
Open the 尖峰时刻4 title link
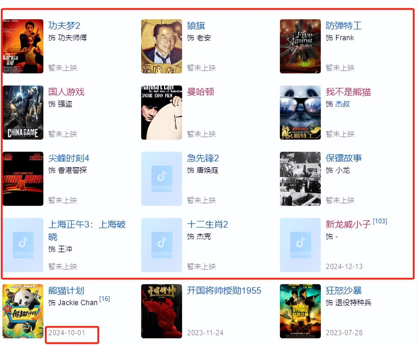[x=69, y=158]
